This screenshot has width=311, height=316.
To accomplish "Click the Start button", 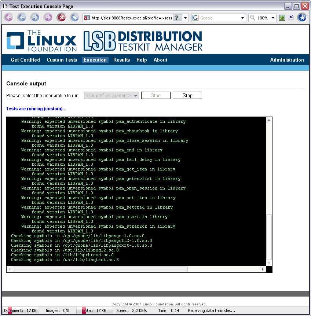I will [x=156, y=95].
